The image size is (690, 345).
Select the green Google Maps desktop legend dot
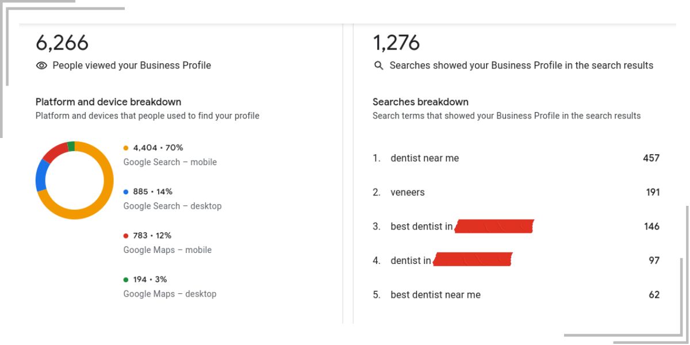click(126, 279)
